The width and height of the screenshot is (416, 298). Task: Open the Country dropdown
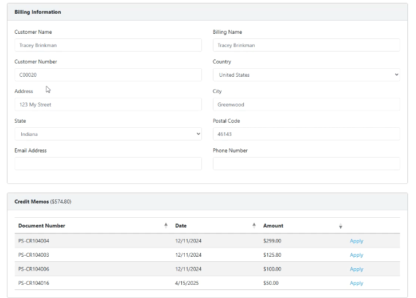306,75
